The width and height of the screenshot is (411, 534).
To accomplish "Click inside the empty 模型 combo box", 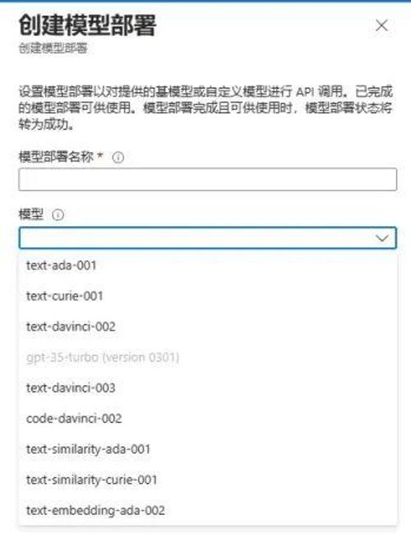I will 207,237.
